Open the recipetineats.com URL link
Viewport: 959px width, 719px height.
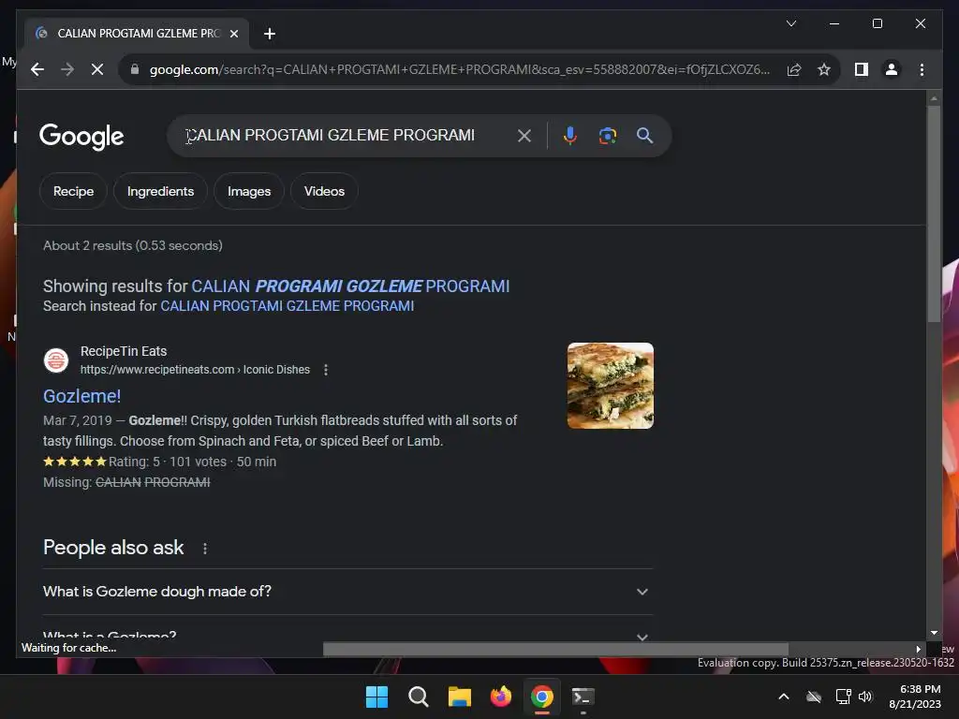[x=195, y=369]
